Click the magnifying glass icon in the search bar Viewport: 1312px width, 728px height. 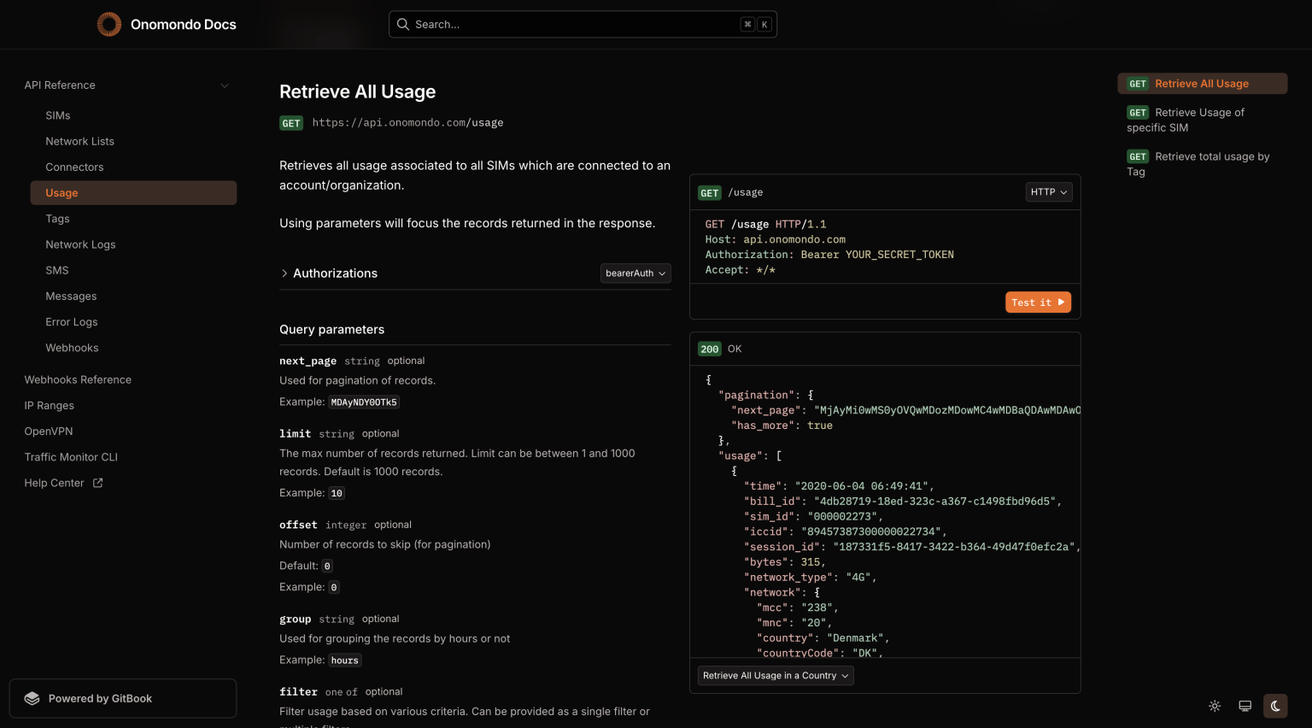point(402,24)
